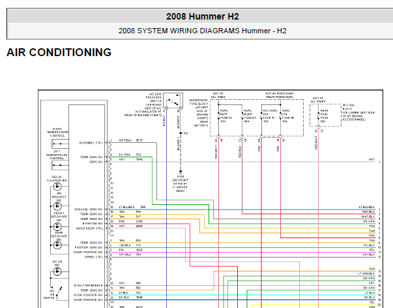The height and width of the screenshot is (308, 393).
Task: Select the DK BLU wire label at pin 13
Action: (123, 298)
